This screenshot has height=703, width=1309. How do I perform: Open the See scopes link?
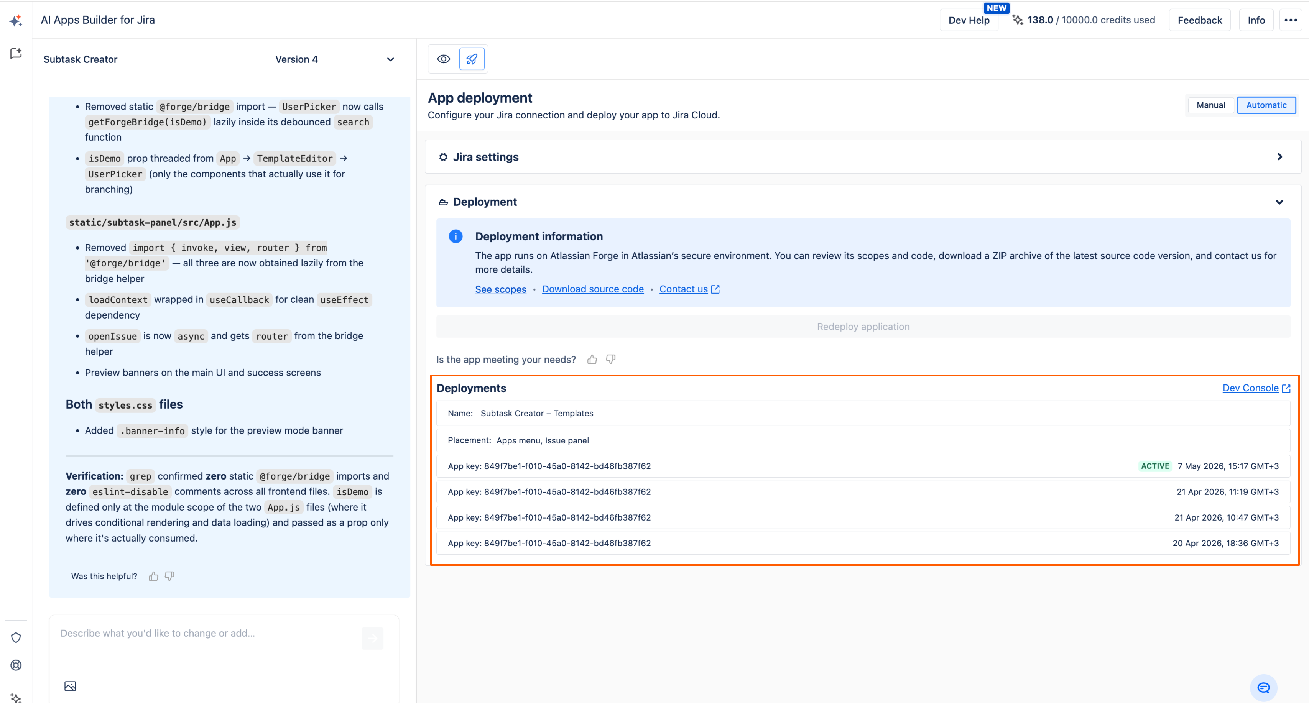tap(500, 289)
